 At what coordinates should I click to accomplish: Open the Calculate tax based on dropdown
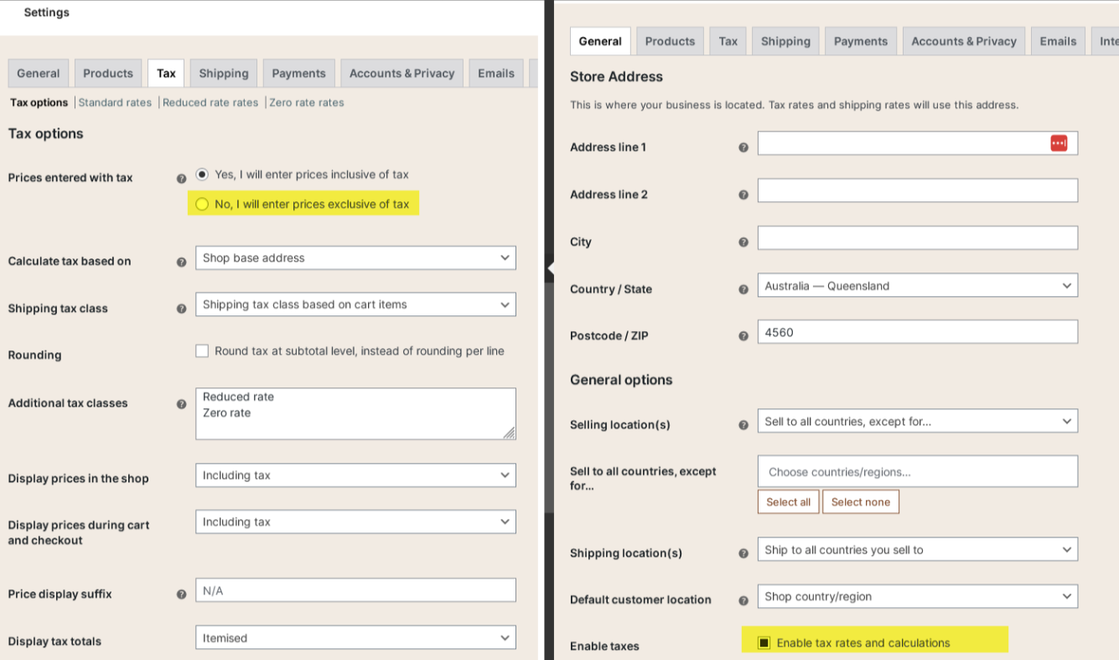pyautogui.click(x=355, y=258)
